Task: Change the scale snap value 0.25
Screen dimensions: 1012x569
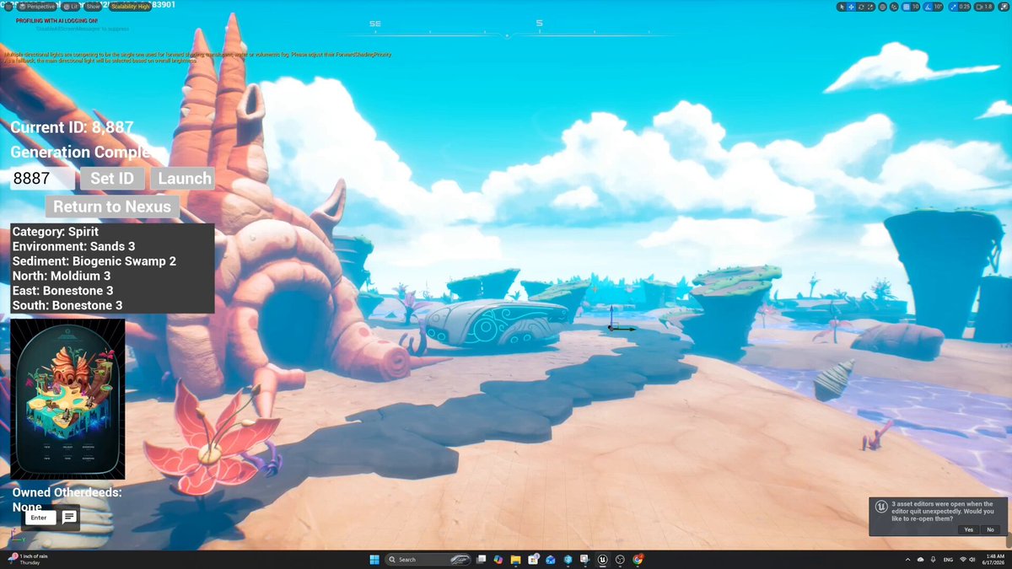Action: point(964,7)
